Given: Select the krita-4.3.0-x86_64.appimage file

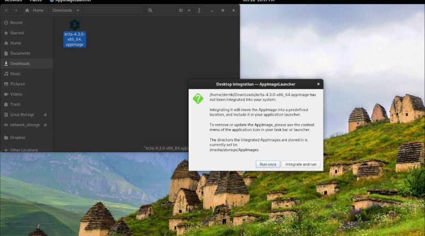Looking at the screenshot, I should pyautogui.click(x=74, y=33).
